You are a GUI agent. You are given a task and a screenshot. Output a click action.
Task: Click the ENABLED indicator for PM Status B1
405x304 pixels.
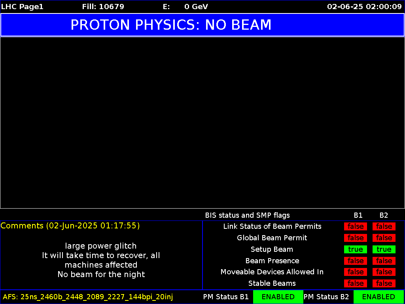(x=278, y=297)
